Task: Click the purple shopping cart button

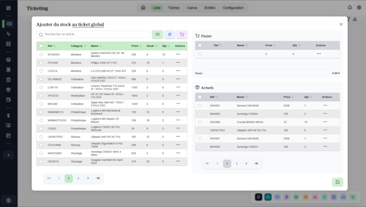Action: pos(182,35)
